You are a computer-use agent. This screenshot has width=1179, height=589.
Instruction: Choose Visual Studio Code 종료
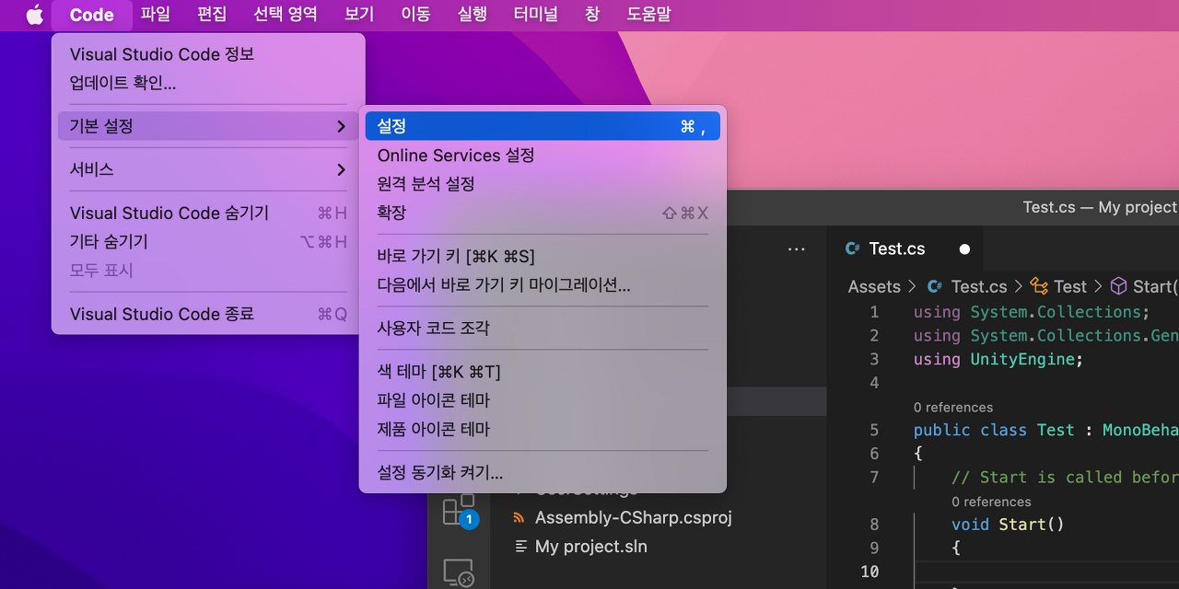click(208, 314)
